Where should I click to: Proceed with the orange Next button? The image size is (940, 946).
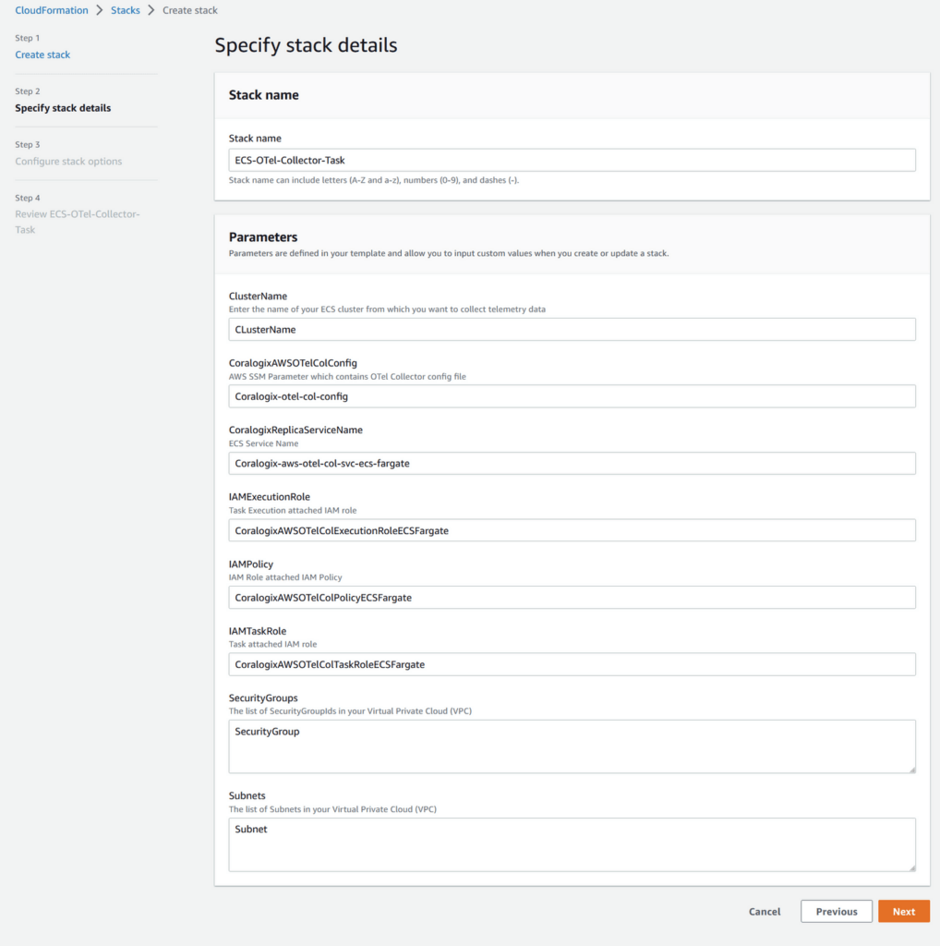(904, 911)
